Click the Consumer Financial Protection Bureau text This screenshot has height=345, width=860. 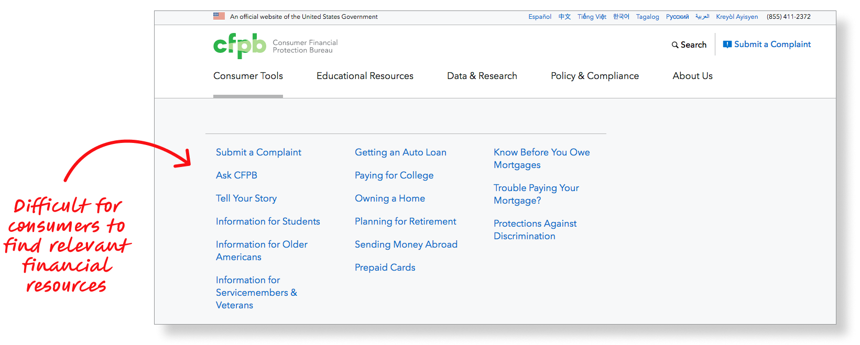click(305, 47)
